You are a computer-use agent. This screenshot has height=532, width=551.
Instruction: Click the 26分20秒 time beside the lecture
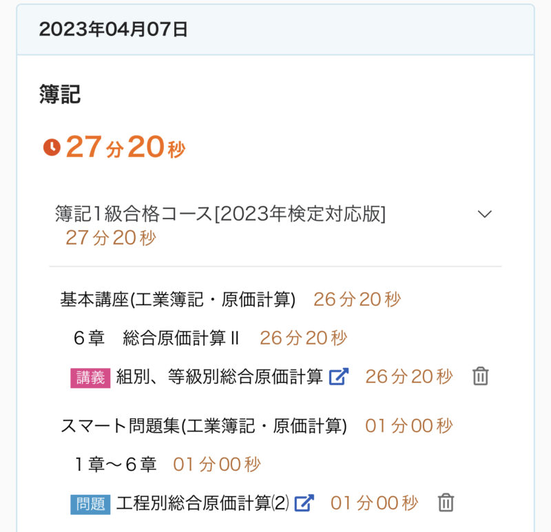tap(409, 376)
